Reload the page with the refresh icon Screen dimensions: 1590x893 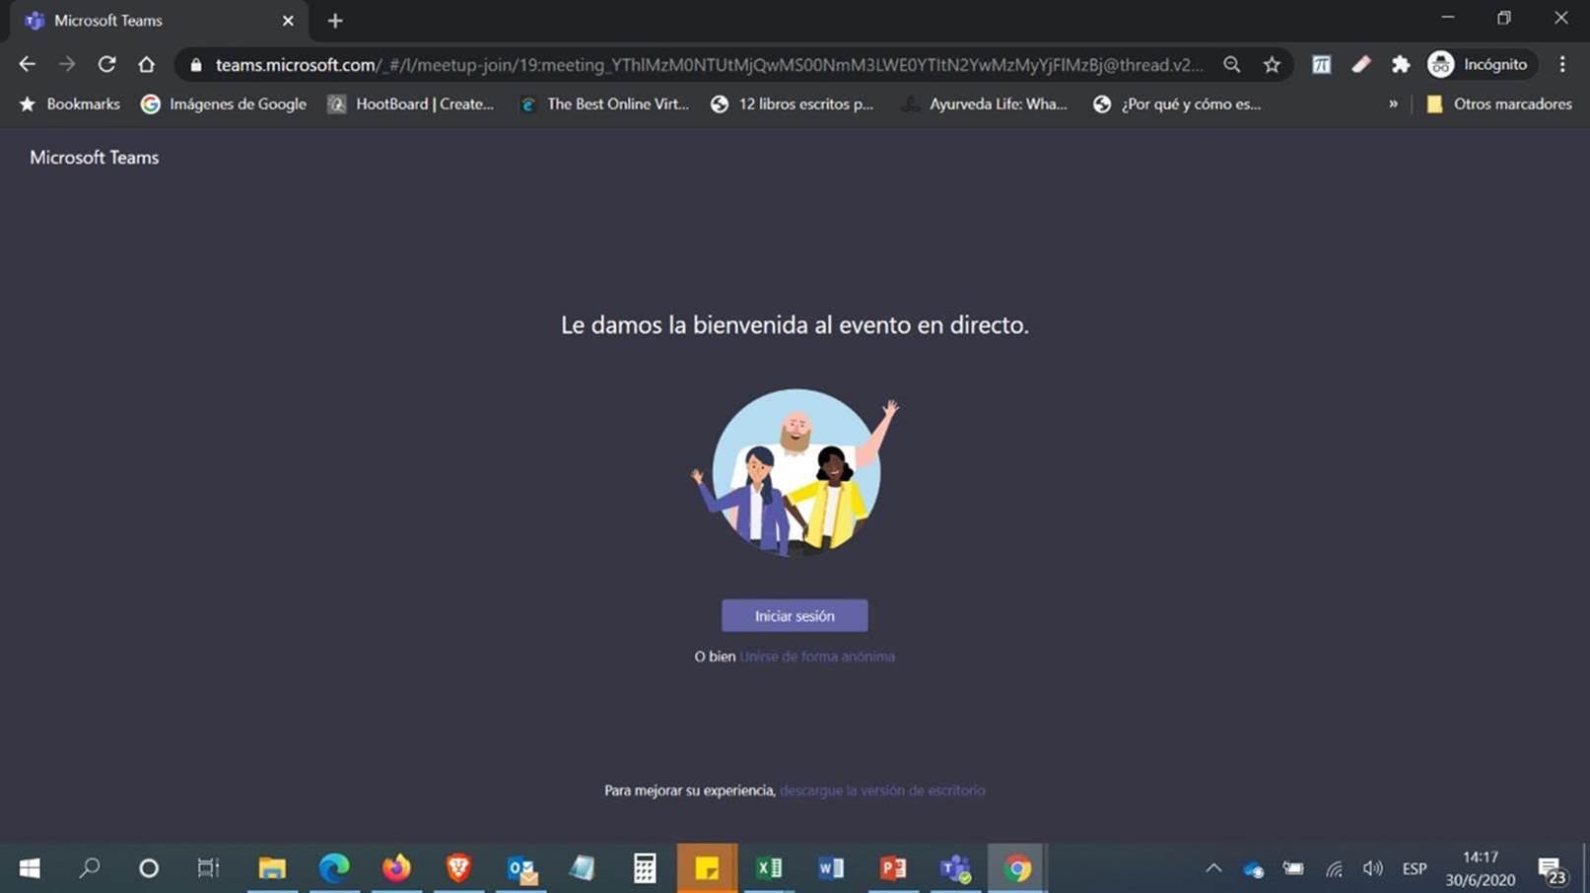tap(106, 65)
